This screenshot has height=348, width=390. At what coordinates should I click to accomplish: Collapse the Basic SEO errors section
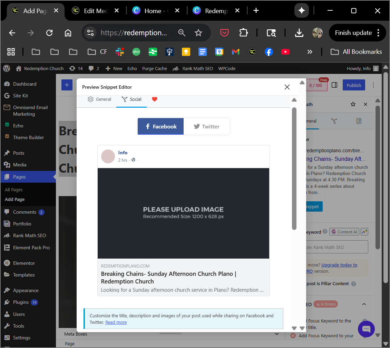[x=364, y=304]
